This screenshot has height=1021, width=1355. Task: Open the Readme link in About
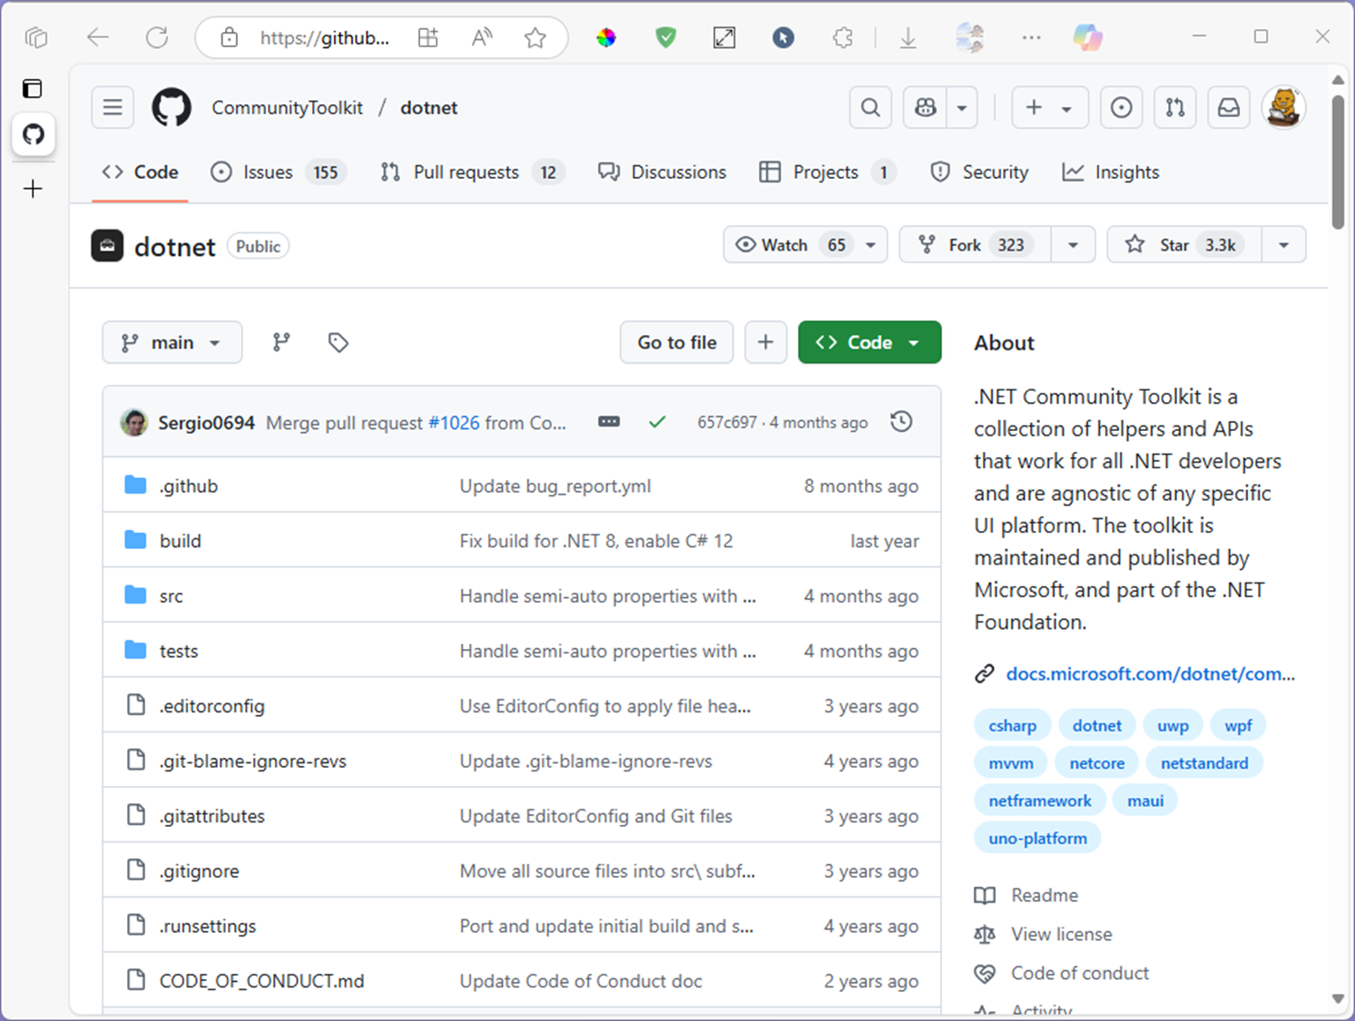tap(1045, 896)
